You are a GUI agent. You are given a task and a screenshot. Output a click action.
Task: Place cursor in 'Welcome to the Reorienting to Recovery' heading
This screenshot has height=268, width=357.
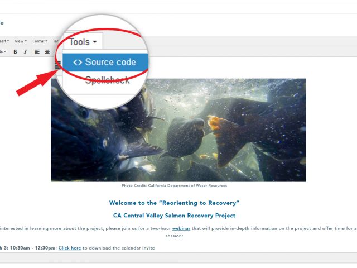(174, 203)
